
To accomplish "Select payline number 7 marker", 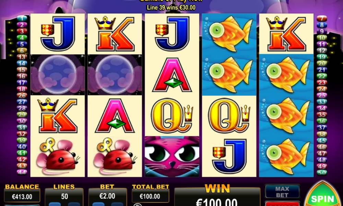I will click(322, 19).
